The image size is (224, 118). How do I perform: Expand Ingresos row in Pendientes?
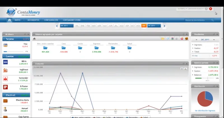click(x=193, y=45)
